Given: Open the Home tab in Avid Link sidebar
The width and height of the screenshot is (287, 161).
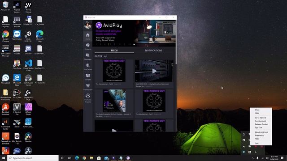Looking at the screenshot, I should tap(88, 36).
